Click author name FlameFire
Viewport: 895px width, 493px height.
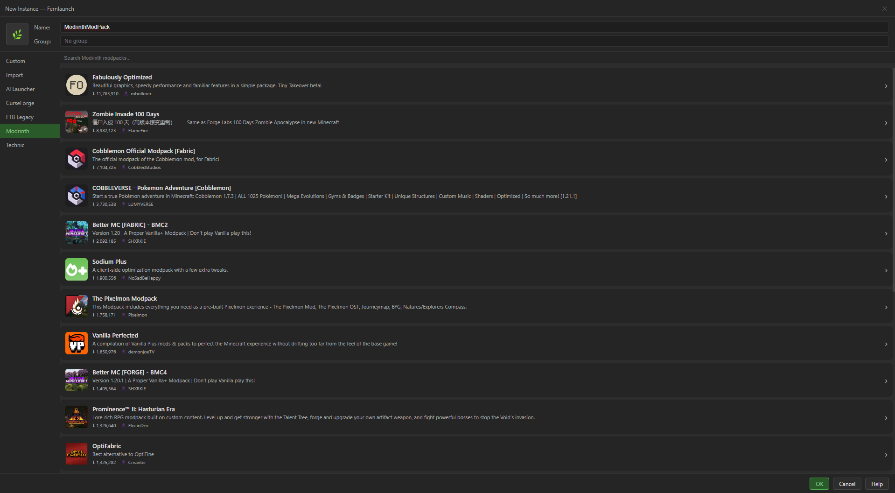[138, 131]
